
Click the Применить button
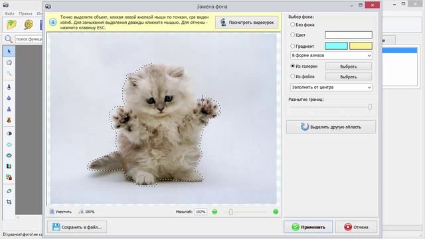[308, 227]
